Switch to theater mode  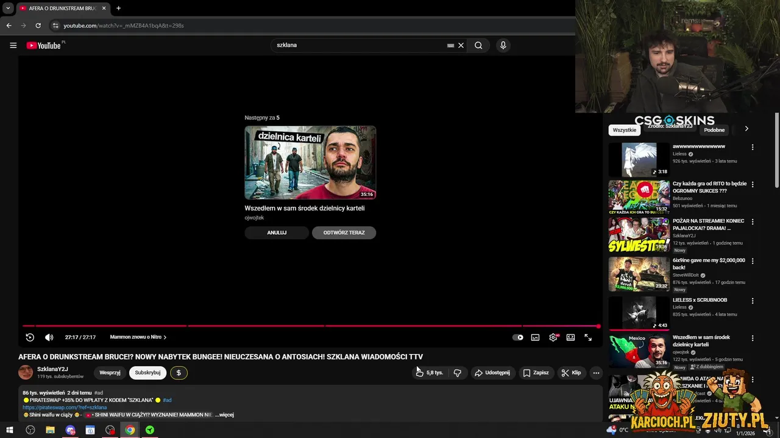[570, 337]
